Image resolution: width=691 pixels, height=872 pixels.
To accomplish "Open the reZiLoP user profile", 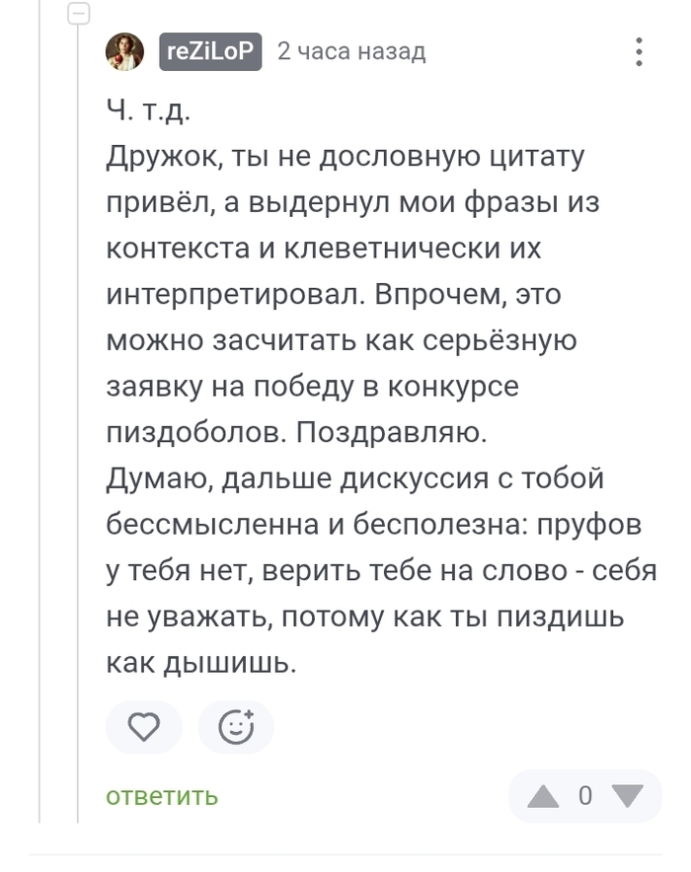I will [x=210, y=51].
